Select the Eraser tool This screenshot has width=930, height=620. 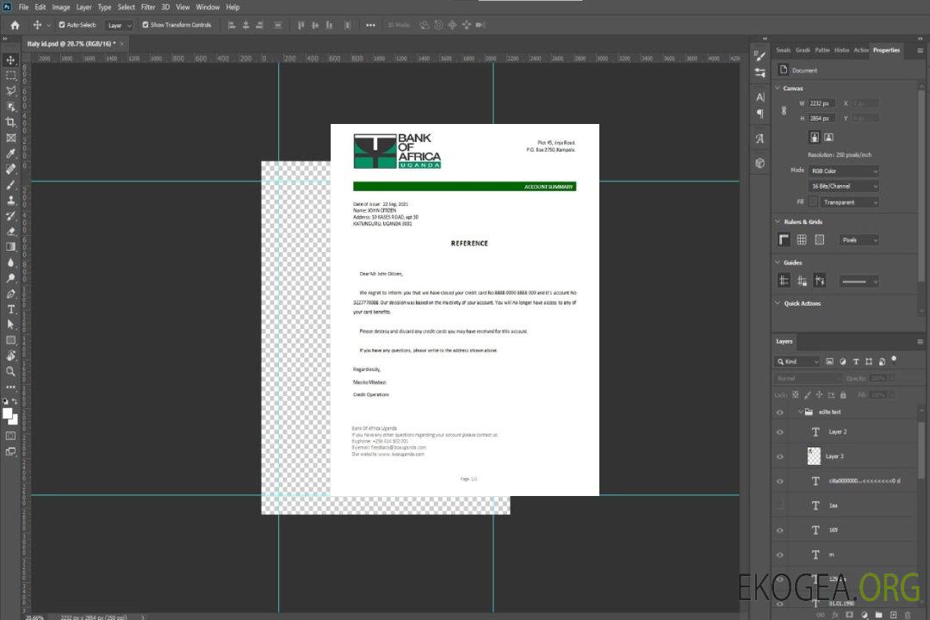tap(11, 231)
